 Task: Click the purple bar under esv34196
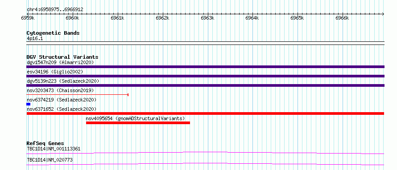click(x=205, y=76)
